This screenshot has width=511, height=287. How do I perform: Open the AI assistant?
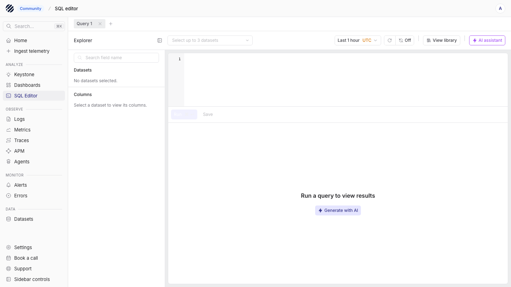487,40
